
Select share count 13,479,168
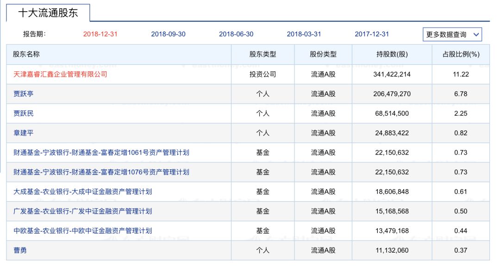pyautogui.click(x=392, y=231)
